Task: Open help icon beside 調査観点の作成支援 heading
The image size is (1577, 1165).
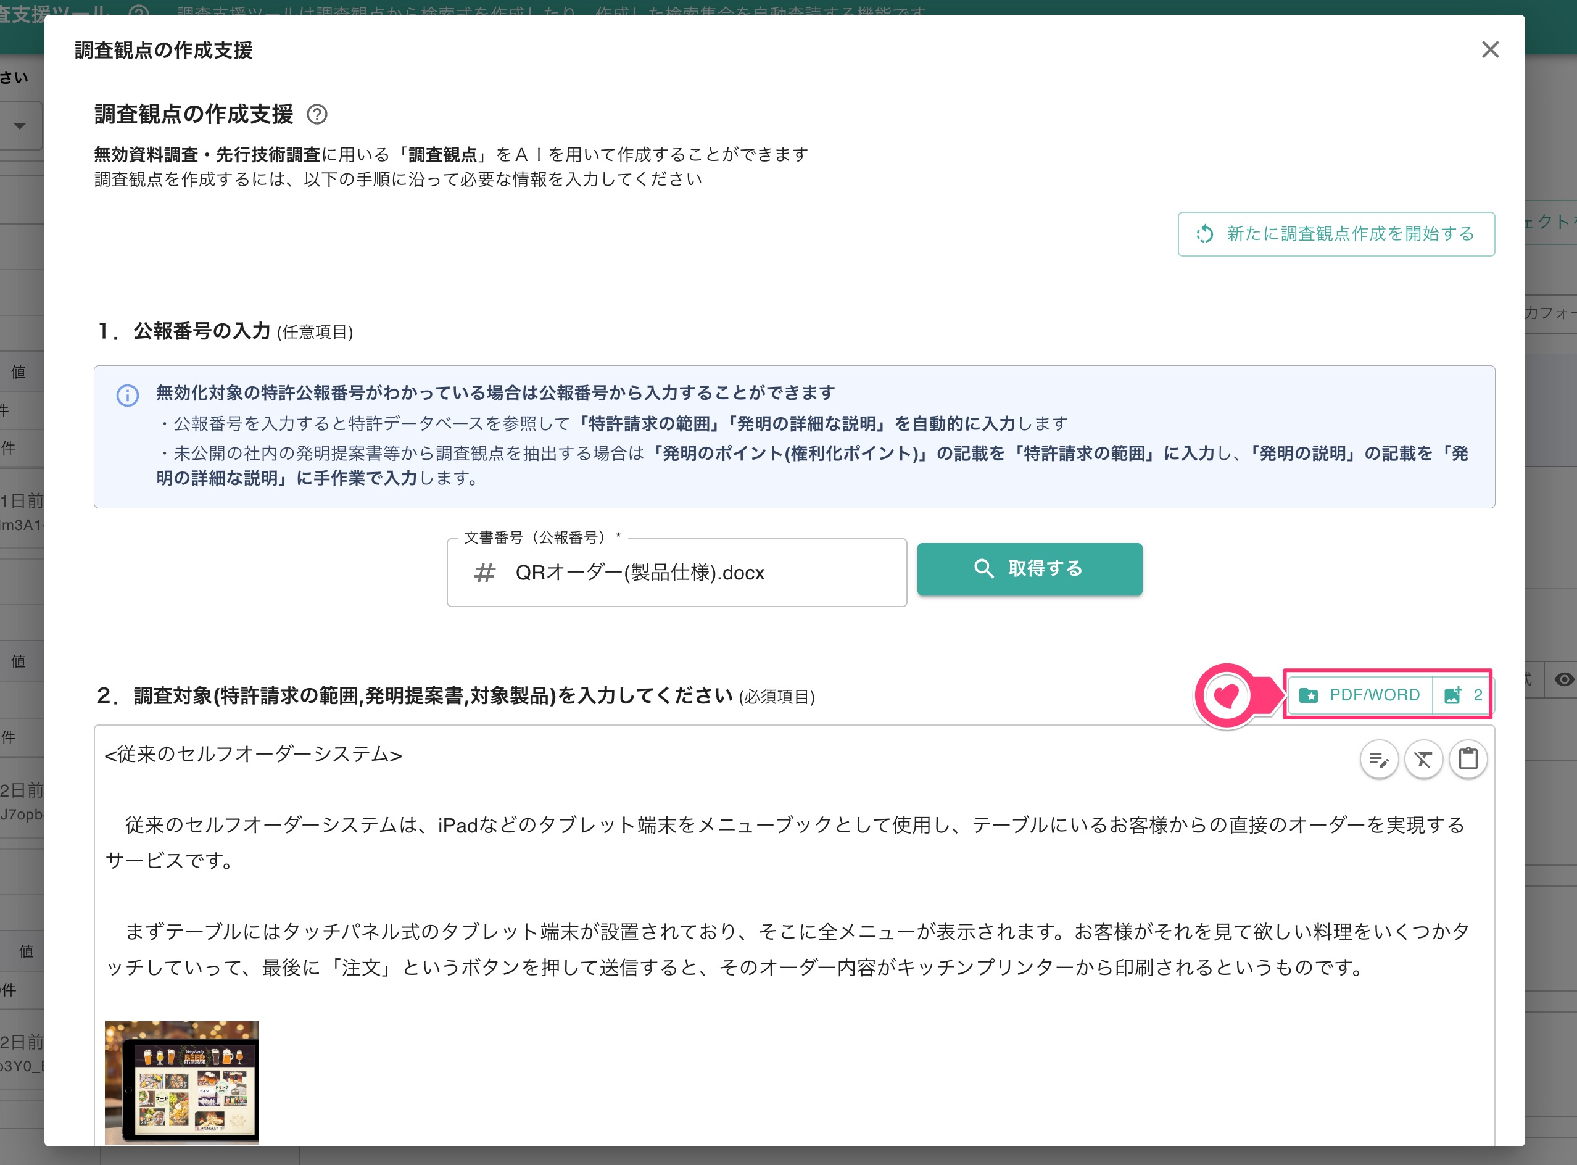Action: (317, 114)
